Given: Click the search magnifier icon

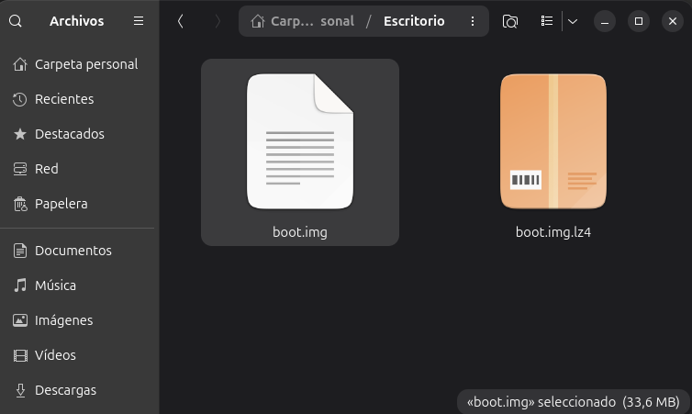Looking at the screenshot, I should click(15, 21).
